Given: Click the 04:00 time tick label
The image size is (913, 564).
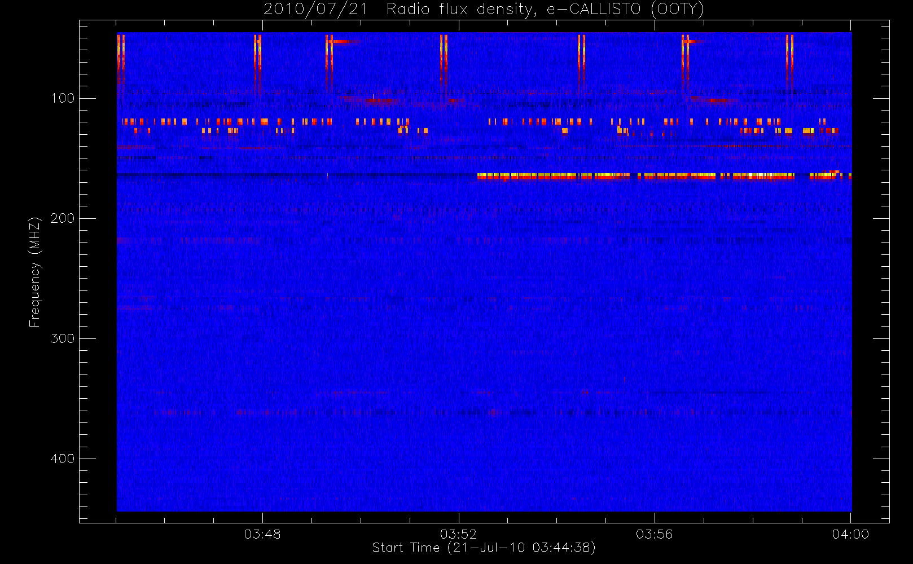Looking at the screenshot, I should click(x=850, y=534).
